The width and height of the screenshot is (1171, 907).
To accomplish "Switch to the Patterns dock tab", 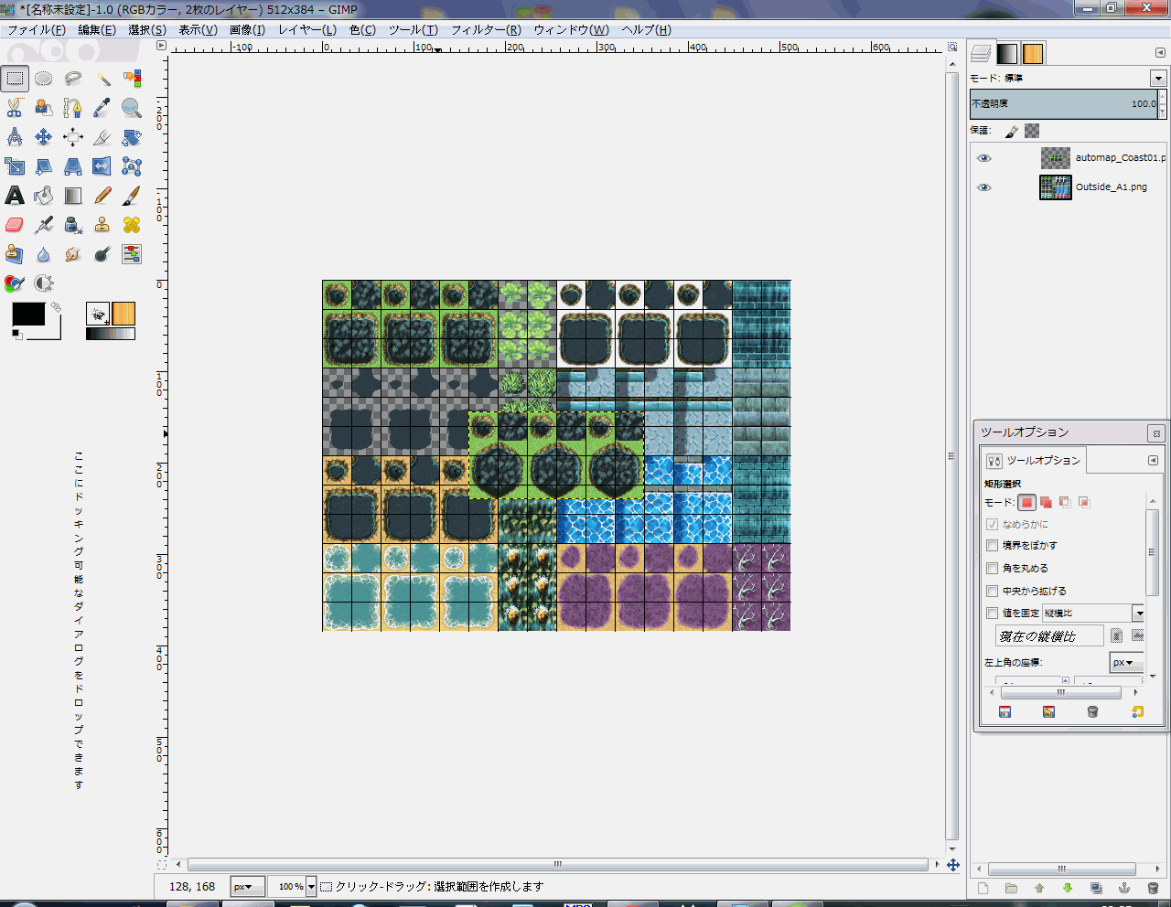I will click(1033, 53).
